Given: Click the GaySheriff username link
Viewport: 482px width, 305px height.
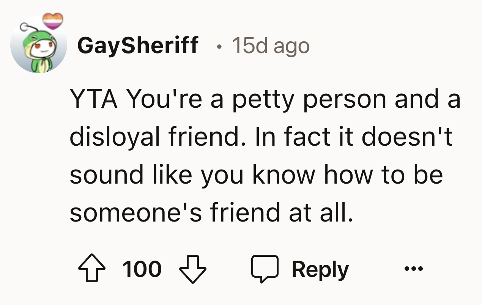Looking at the screenshot, I should [138, 46].
